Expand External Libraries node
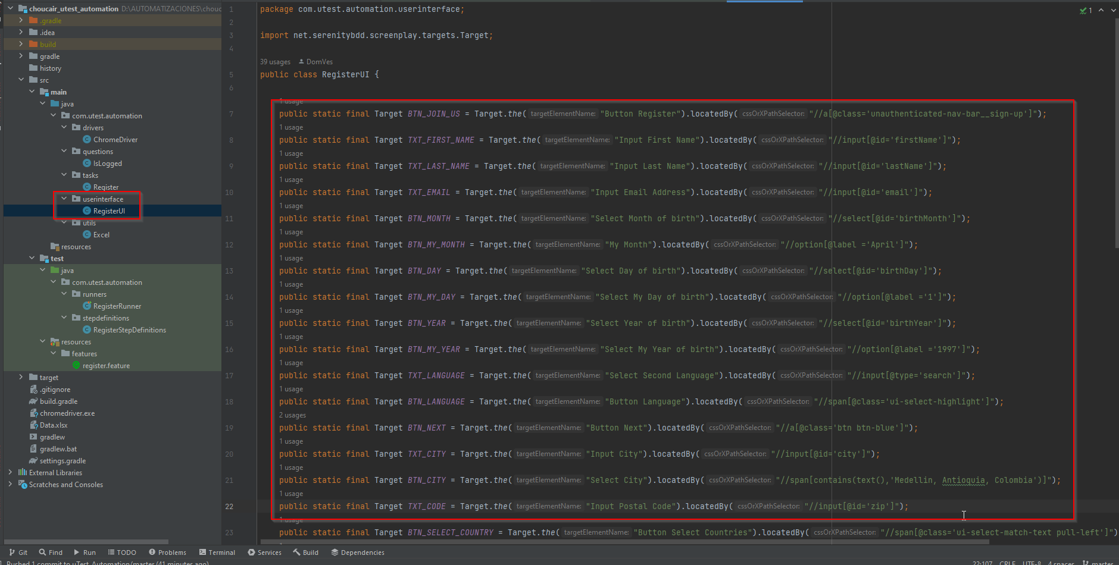 point(10,473)
